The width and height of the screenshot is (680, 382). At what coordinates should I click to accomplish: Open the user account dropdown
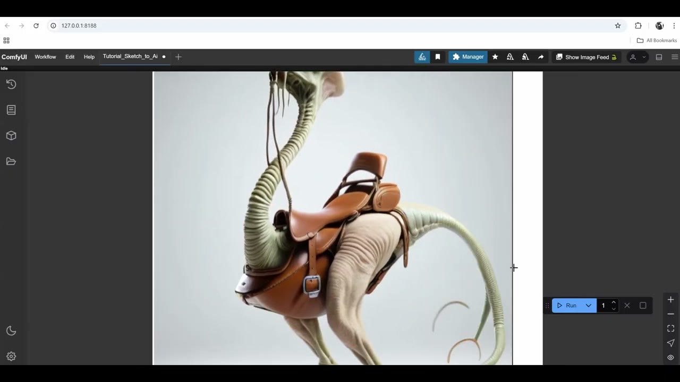pos(637,57)
